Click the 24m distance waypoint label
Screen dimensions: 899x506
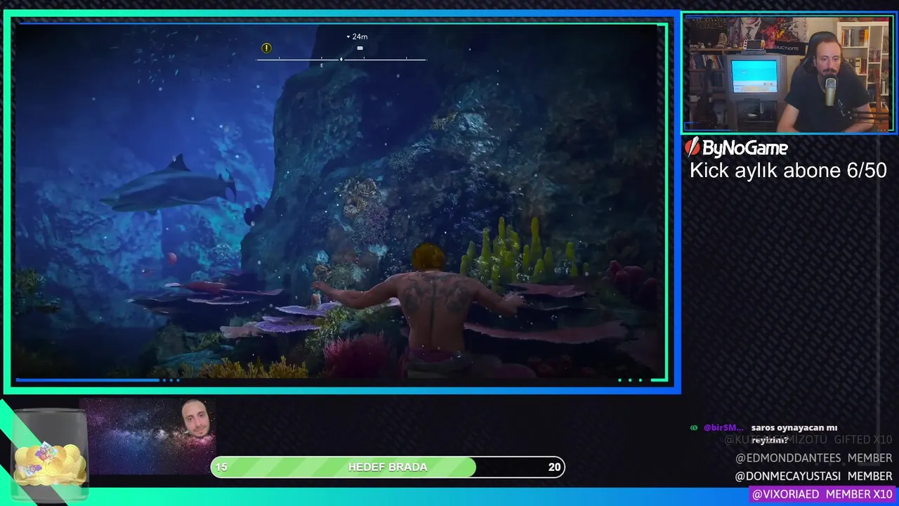pos(357,37)
